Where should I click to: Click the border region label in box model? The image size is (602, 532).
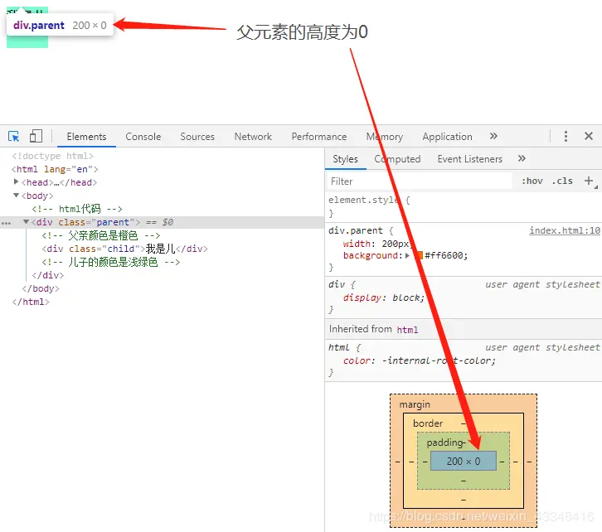428,423
